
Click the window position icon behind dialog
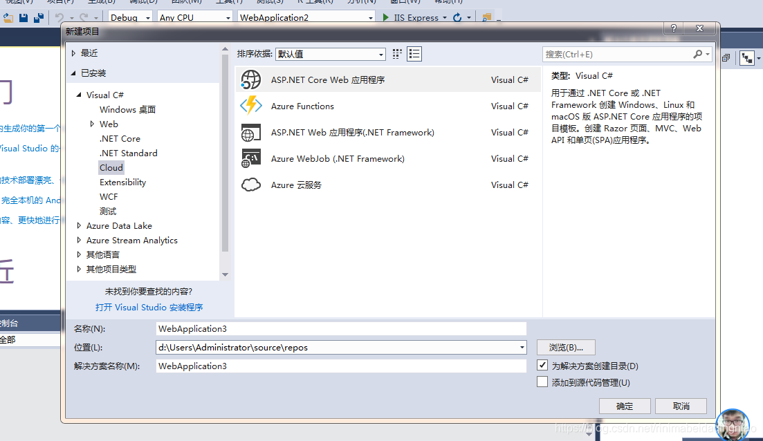(x=726, y=57)
